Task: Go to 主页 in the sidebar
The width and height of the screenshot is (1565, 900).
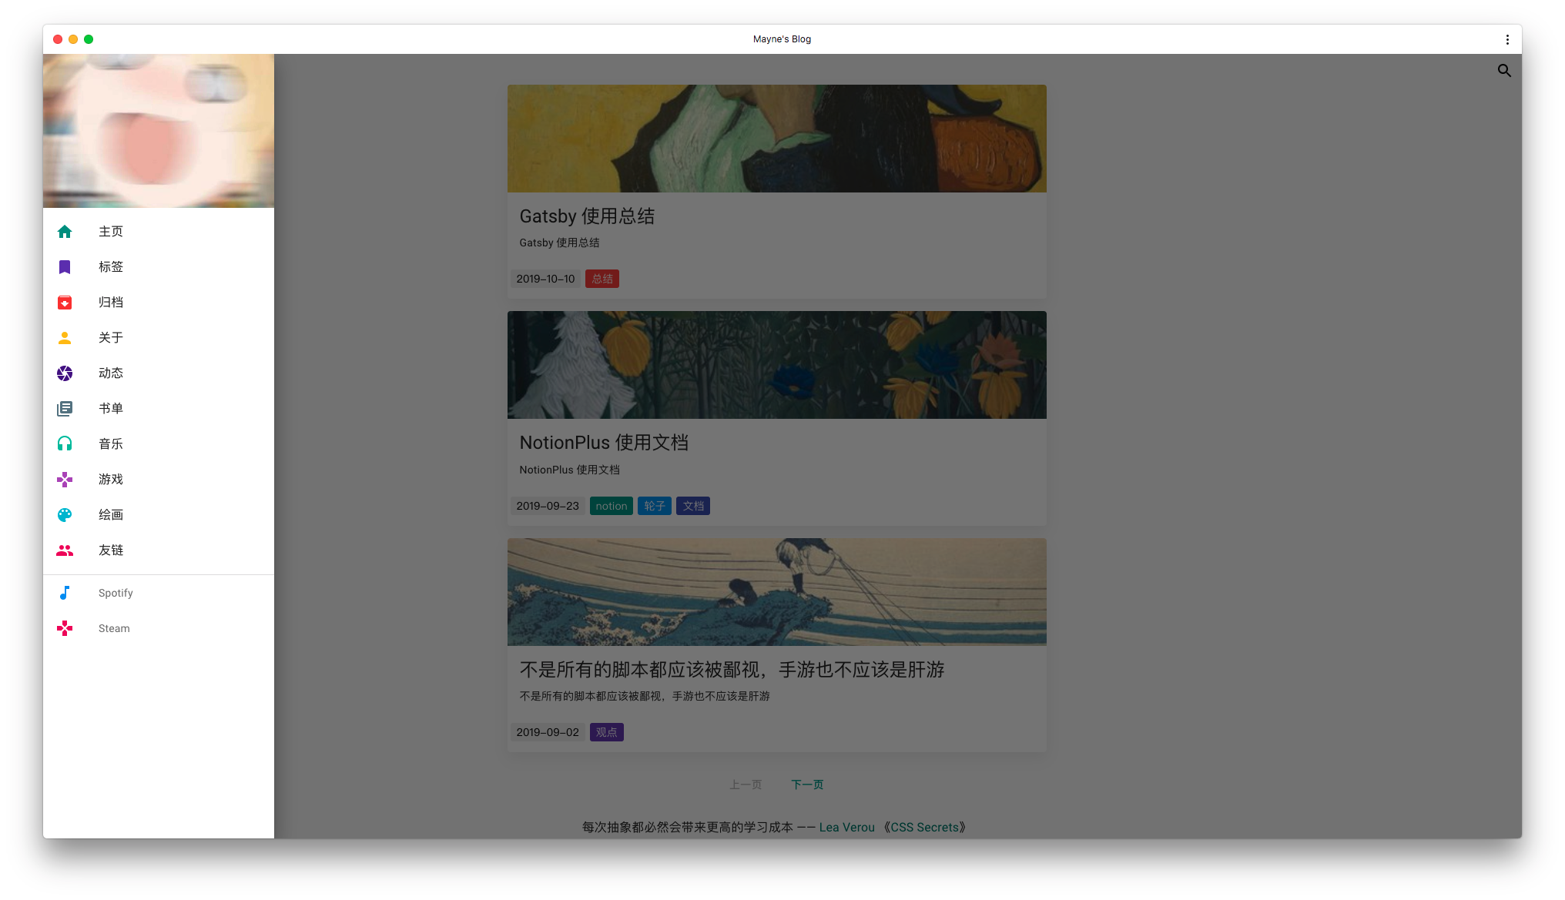Action: point(159,232)
